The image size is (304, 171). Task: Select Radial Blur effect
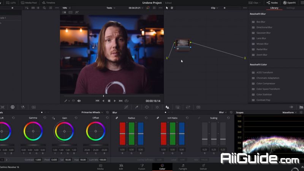[x=262, y=49]
